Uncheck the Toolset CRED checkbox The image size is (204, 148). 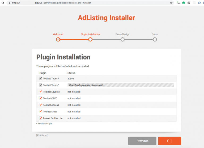(41, 98)
